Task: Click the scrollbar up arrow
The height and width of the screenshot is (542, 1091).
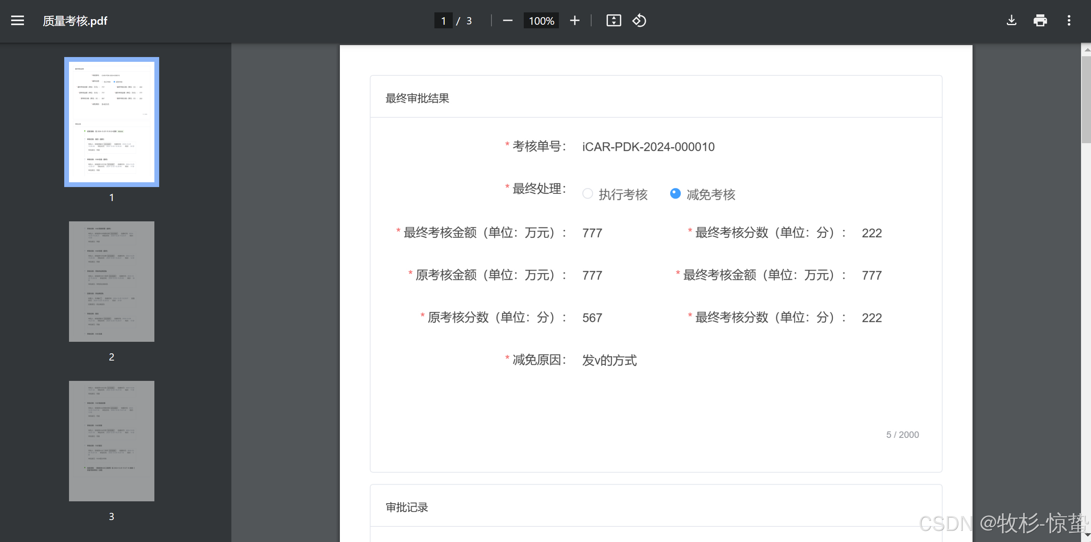Action: coord(1086,49)
